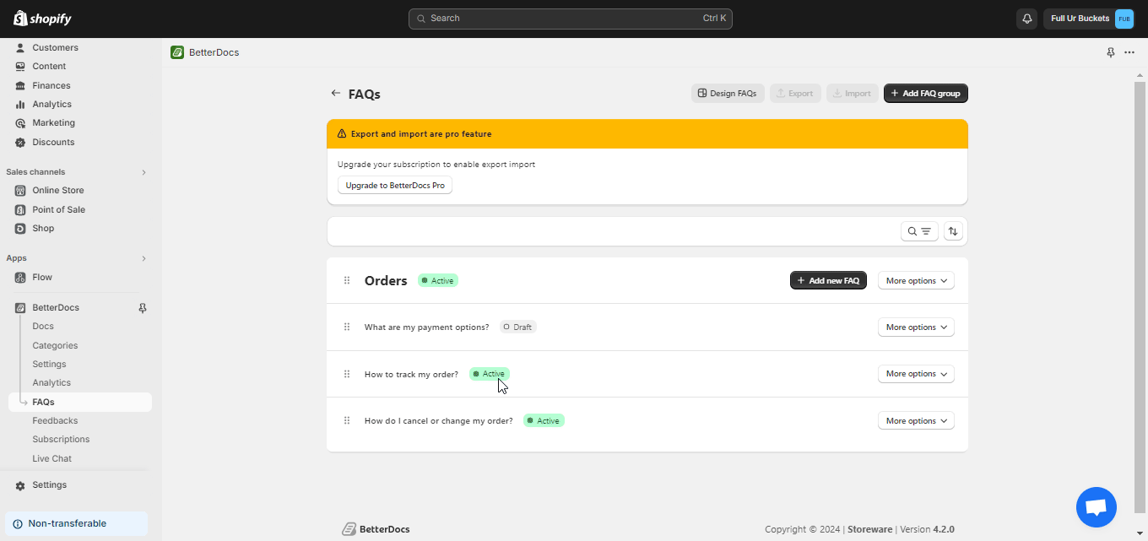
Task: Open More options for the Orders group
Action: pyautogui.click(x=916, y=279)
